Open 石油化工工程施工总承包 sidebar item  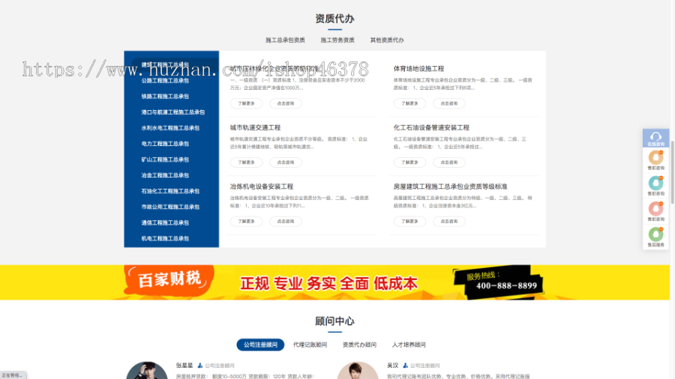[x=170, y=191]
